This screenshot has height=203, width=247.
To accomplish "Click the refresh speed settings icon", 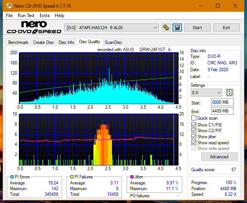I will 230,92.
